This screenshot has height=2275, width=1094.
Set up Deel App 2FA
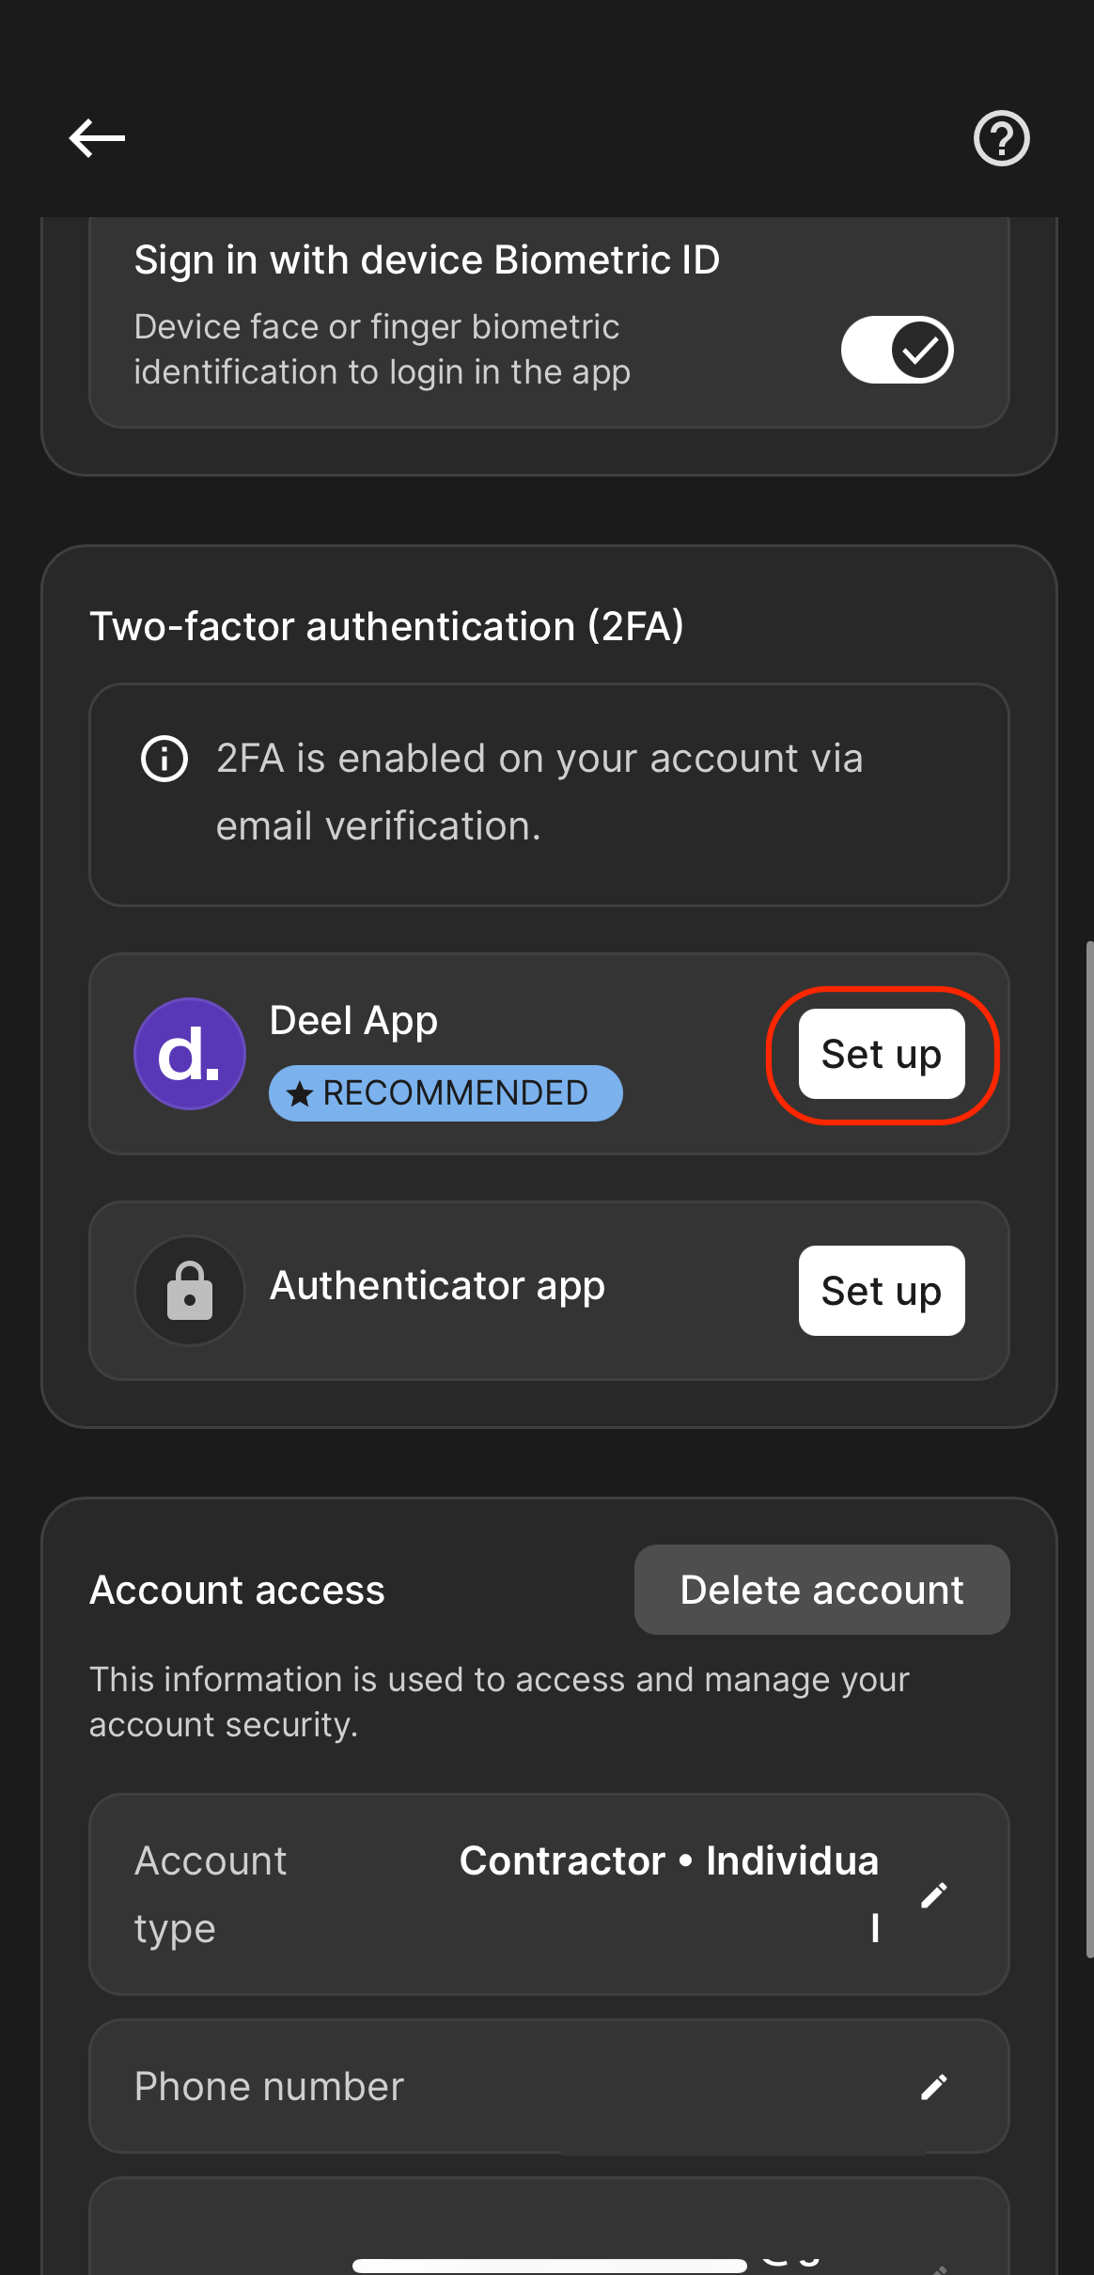[x=882, y=1054]
